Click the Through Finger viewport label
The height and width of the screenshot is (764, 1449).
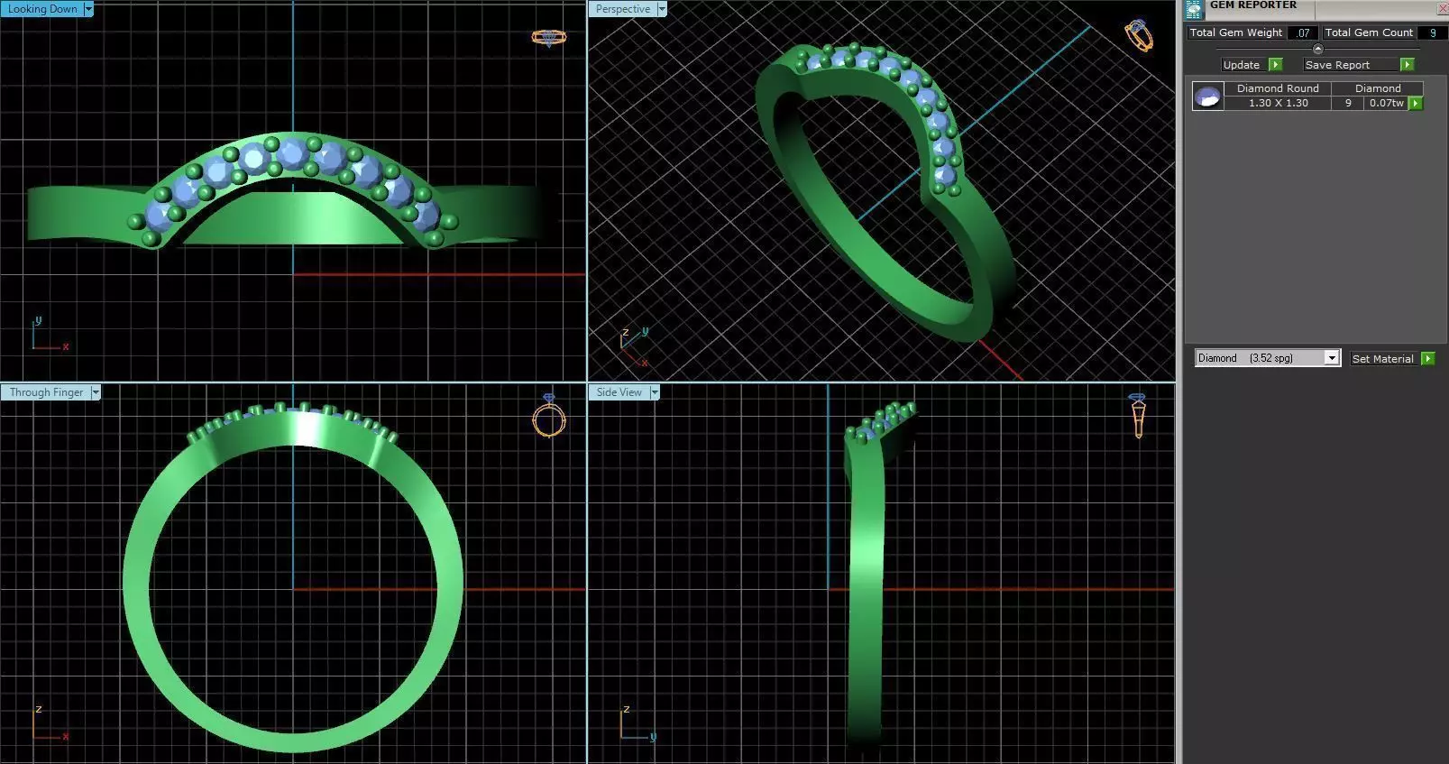(x=46, y=392)
